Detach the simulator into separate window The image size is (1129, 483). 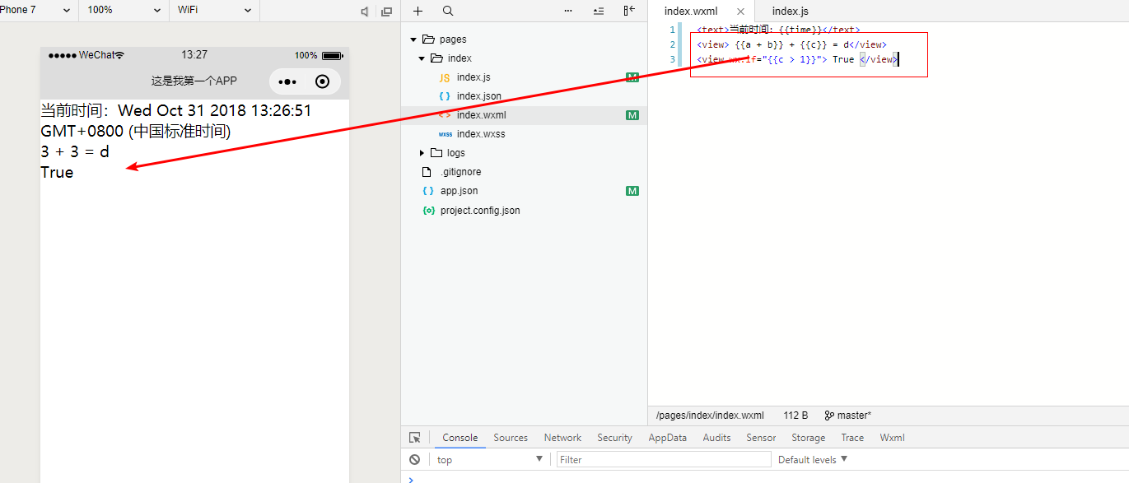(386, 12)
